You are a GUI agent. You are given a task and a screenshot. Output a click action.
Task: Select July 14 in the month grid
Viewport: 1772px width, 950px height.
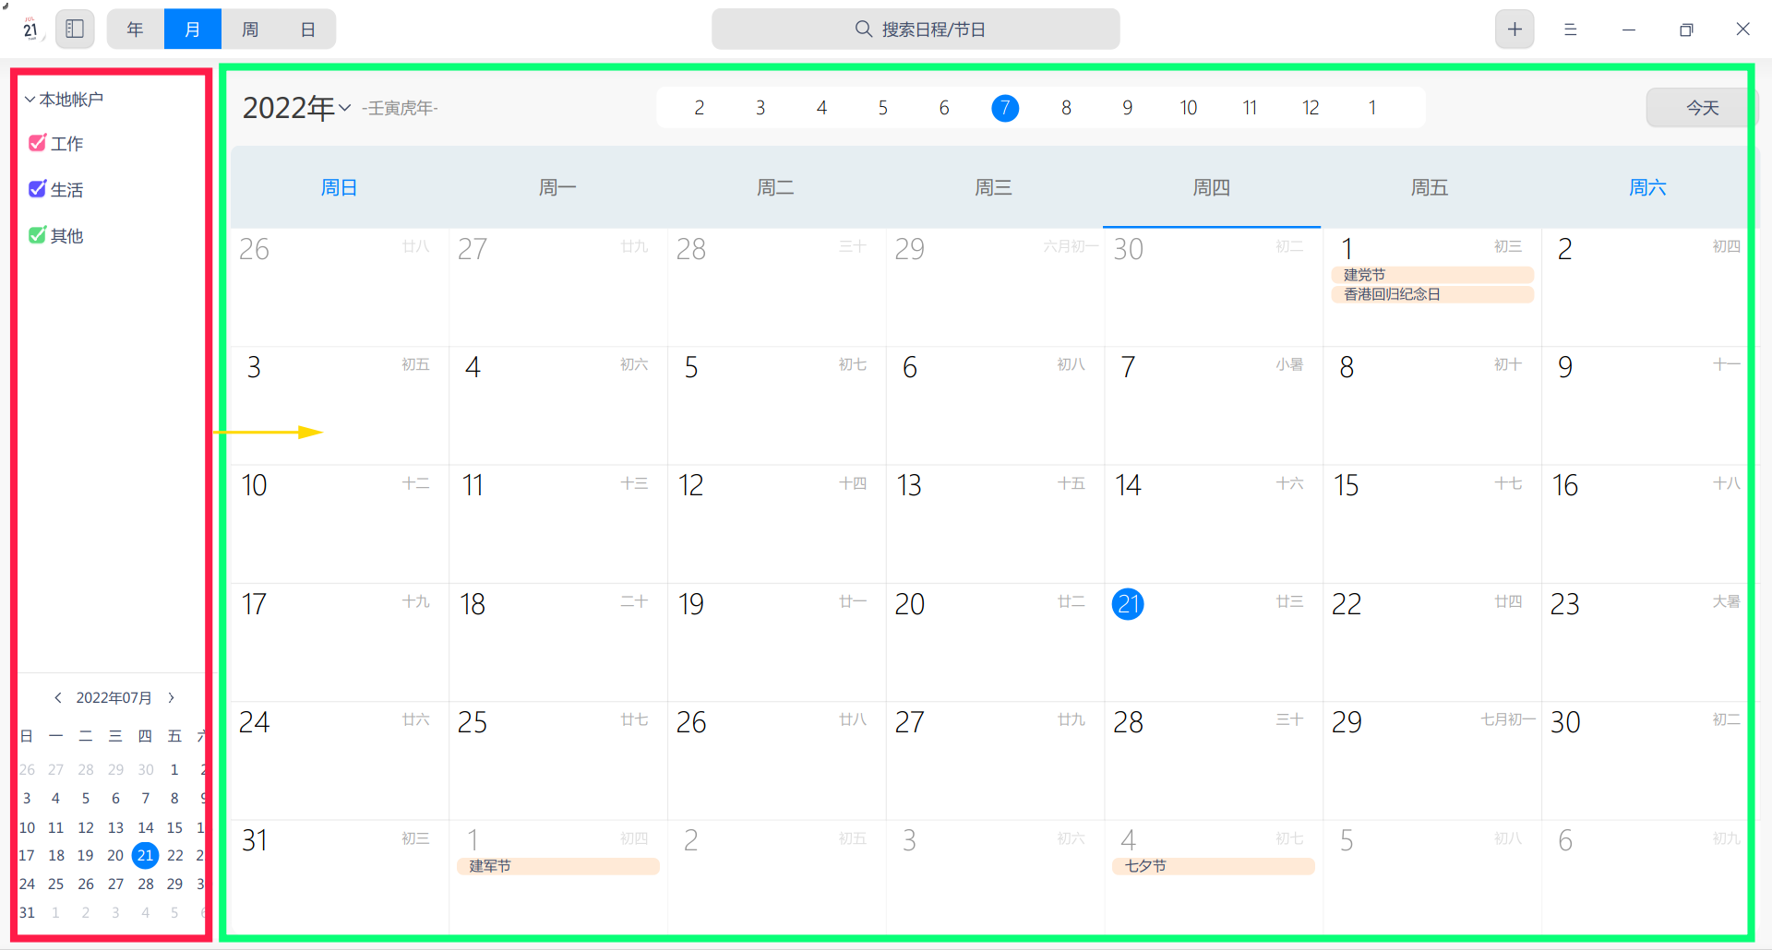(x=1213, y=524)
